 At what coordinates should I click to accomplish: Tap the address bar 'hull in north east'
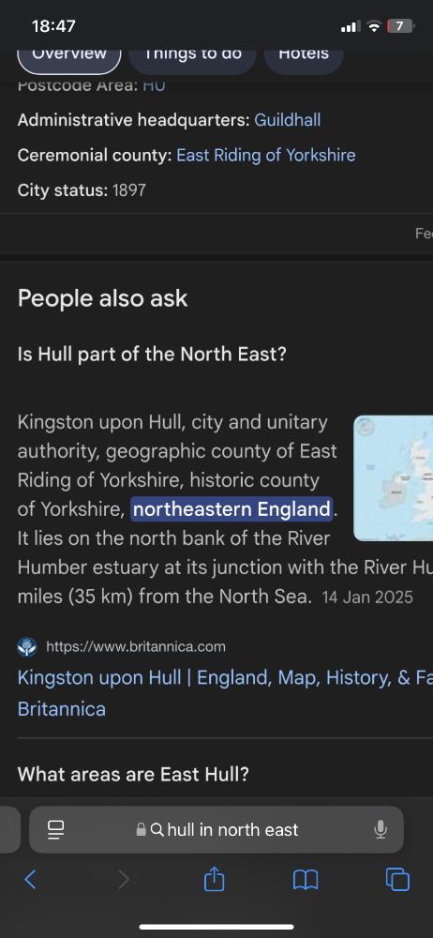pyautogui.click(x=216, y=830)
